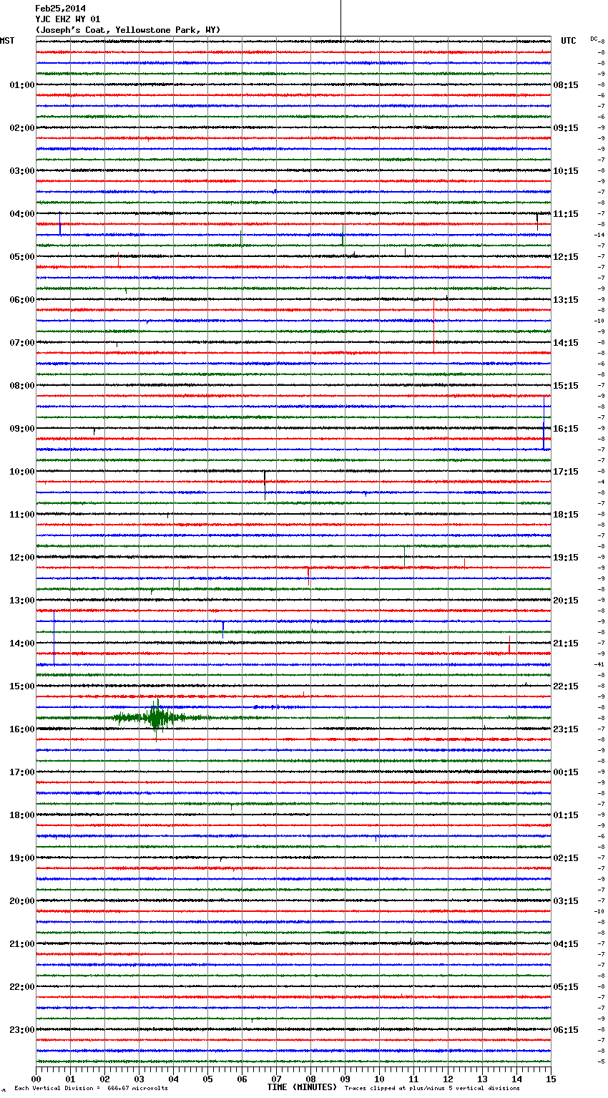This screenshot has width=608, height=1098.
Task: Click the 08:15 UTC time label
Action: 566,85
